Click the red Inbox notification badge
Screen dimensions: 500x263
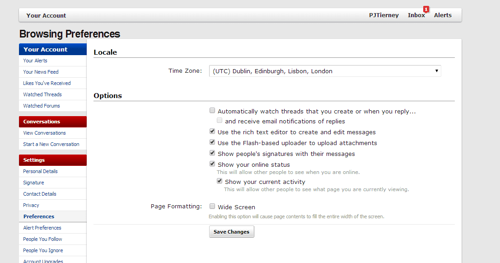426,9
